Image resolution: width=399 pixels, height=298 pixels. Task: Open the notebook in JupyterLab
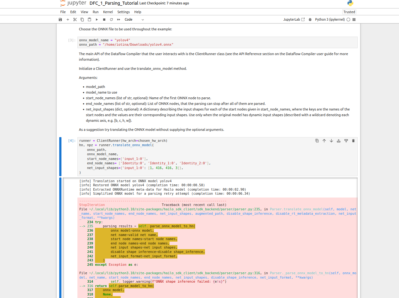(294, 19)
